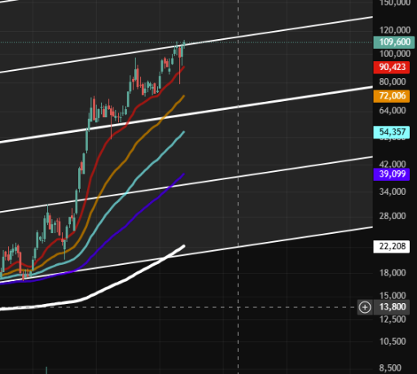Click the 120,000 price axis label
This screenshot has width=417, height=374.
395,30
